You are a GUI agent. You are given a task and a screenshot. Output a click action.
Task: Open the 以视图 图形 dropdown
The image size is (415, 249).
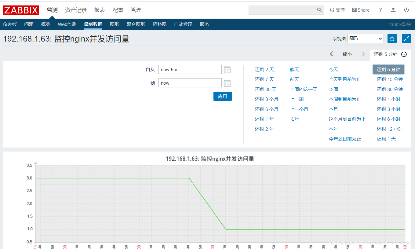(x=366, y=38)
